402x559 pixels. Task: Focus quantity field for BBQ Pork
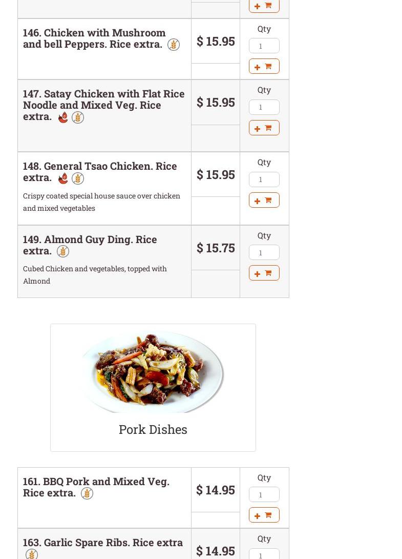pos(264,494)
